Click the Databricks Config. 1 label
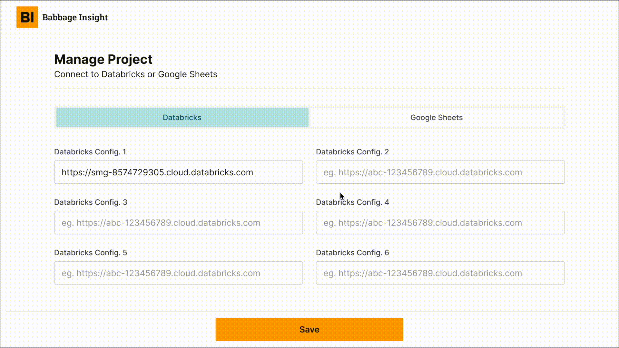Viewport: 619px width, 348px height. (90, 152)
